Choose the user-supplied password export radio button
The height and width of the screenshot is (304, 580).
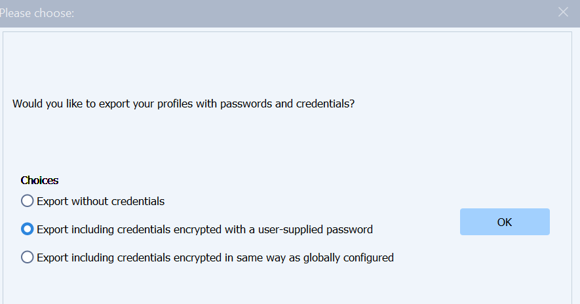point(28,229)
